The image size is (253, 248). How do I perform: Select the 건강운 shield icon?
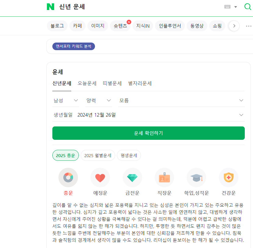(x=228, y=177)
